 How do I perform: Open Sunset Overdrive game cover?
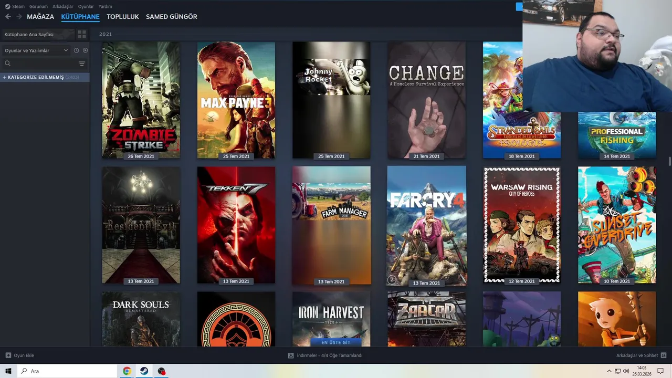pos(617,225)
